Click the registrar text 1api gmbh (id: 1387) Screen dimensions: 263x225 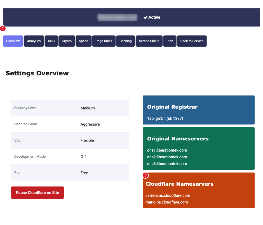165,119
